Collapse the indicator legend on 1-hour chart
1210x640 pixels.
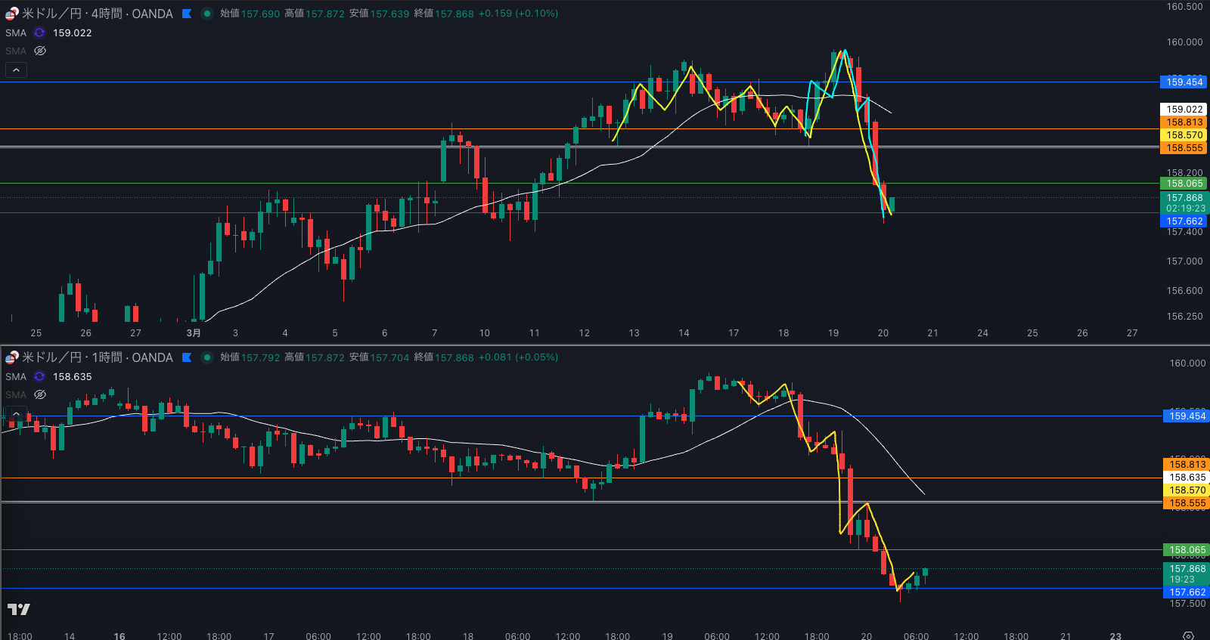click(16, 413)
